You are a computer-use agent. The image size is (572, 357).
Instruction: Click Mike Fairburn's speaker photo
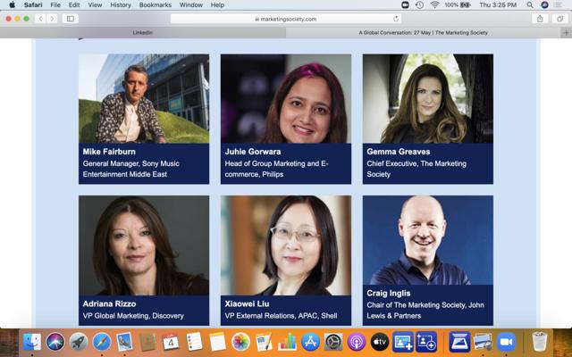pos(144,98)
